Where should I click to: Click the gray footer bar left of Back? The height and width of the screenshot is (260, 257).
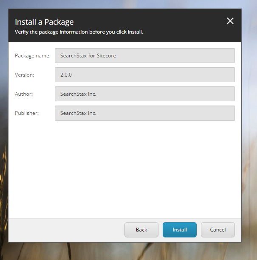pyautogui.click(x=64, y=230)
